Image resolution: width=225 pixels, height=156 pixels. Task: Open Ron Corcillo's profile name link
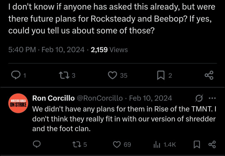click(x=53, y=98)
